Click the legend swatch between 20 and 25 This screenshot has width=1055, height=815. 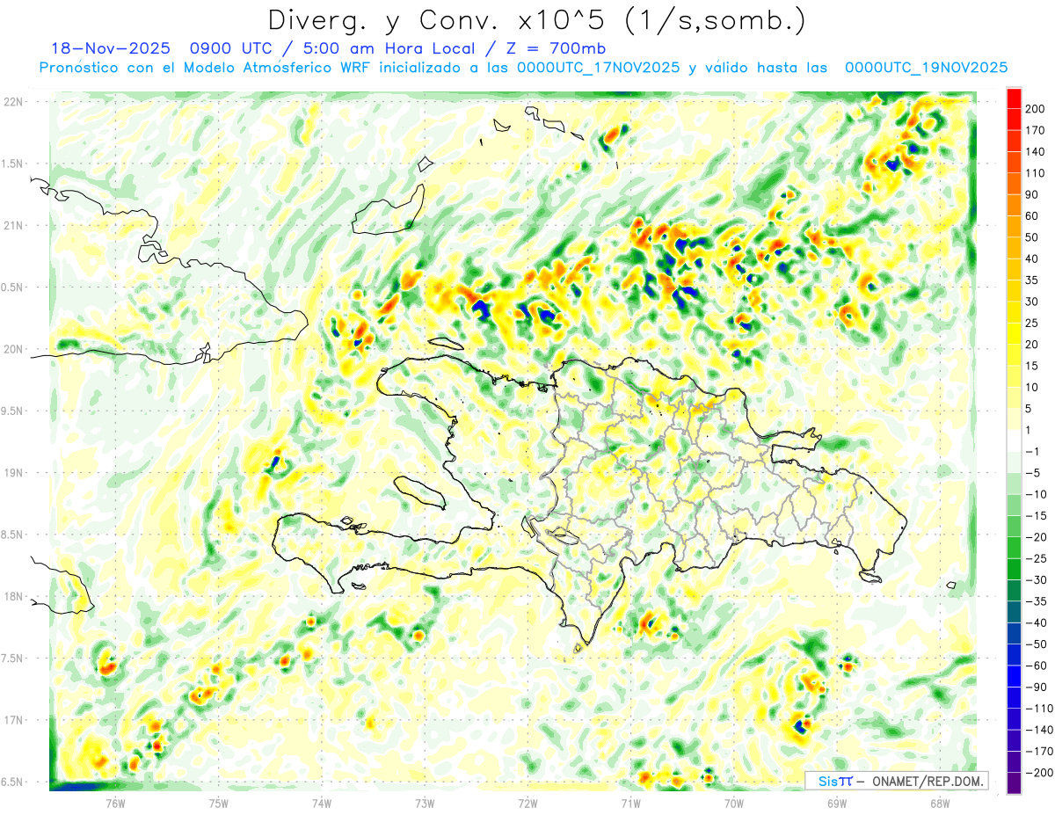tap(1014, 333)
